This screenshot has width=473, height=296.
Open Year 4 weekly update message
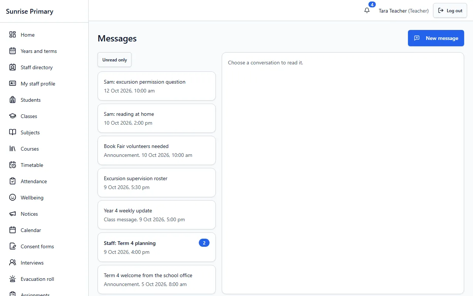(157, 215)
